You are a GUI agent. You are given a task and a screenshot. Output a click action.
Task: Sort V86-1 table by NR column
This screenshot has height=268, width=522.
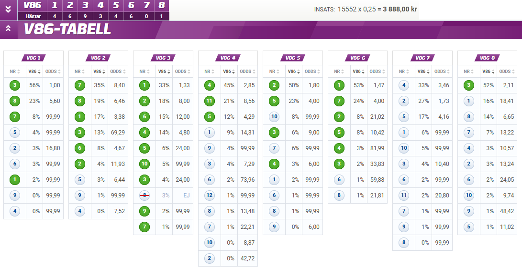(15, 72)
